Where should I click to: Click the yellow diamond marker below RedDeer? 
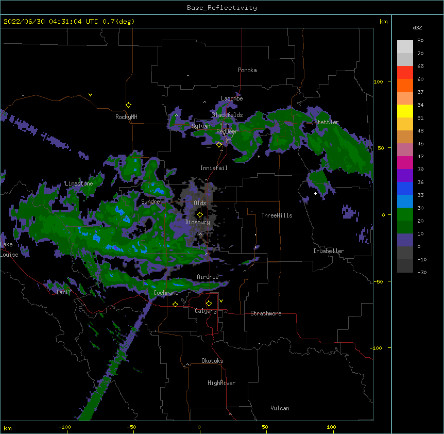[219, 144]
